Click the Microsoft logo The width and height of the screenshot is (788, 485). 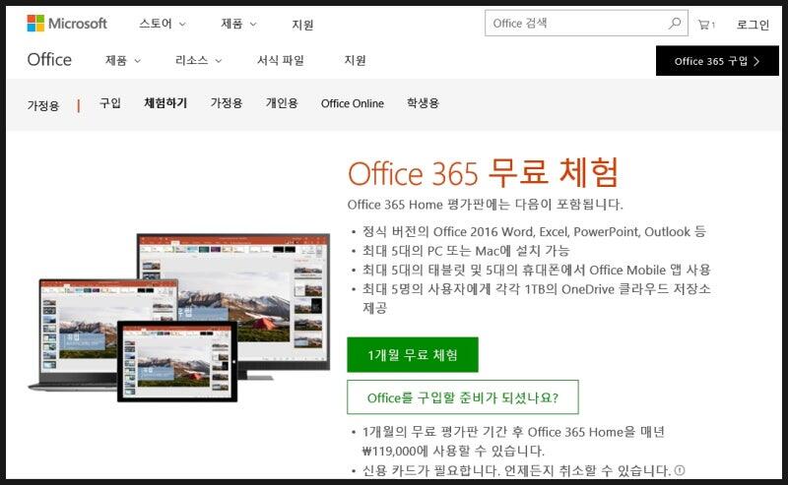point(67,24)
